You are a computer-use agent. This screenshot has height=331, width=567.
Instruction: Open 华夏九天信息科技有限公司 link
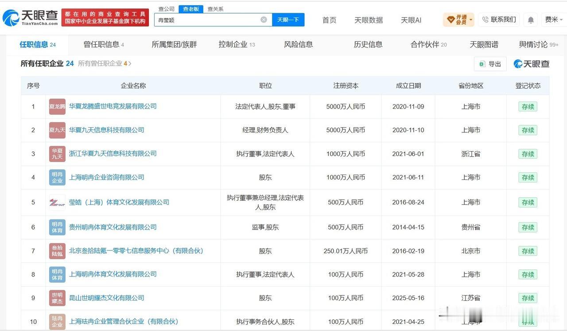click(107, 130)
